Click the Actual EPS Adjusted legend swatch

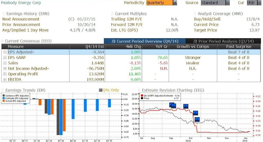pos(4,101)
